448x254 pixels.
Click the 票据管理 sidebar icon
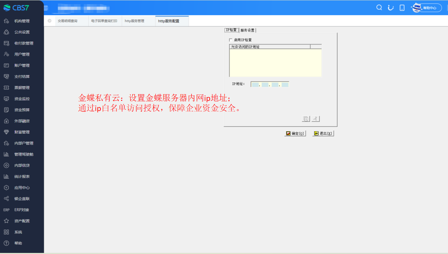coord(6,87)
